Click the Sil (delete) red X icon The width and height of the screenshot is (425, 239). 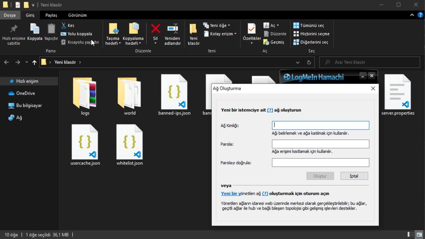(x=155, y=29)
